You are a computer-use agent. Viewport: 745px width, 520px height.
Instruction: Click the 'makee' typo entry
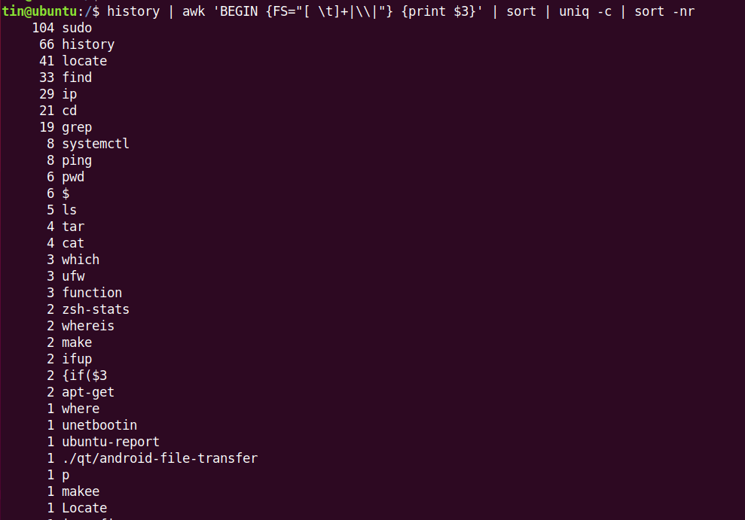81,491
